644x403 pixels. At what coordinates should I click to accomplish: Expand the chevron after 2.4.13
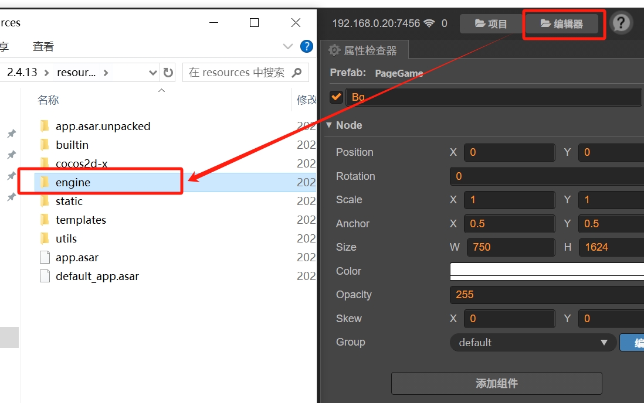coord(46,73)
